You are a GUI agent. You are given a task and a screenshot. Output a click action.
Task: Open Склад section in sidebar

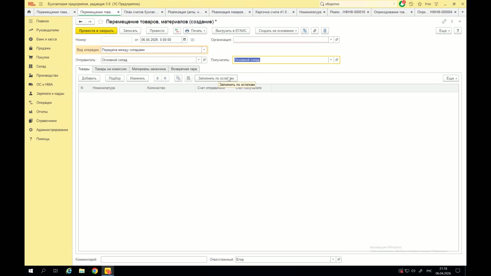point(41,66)
